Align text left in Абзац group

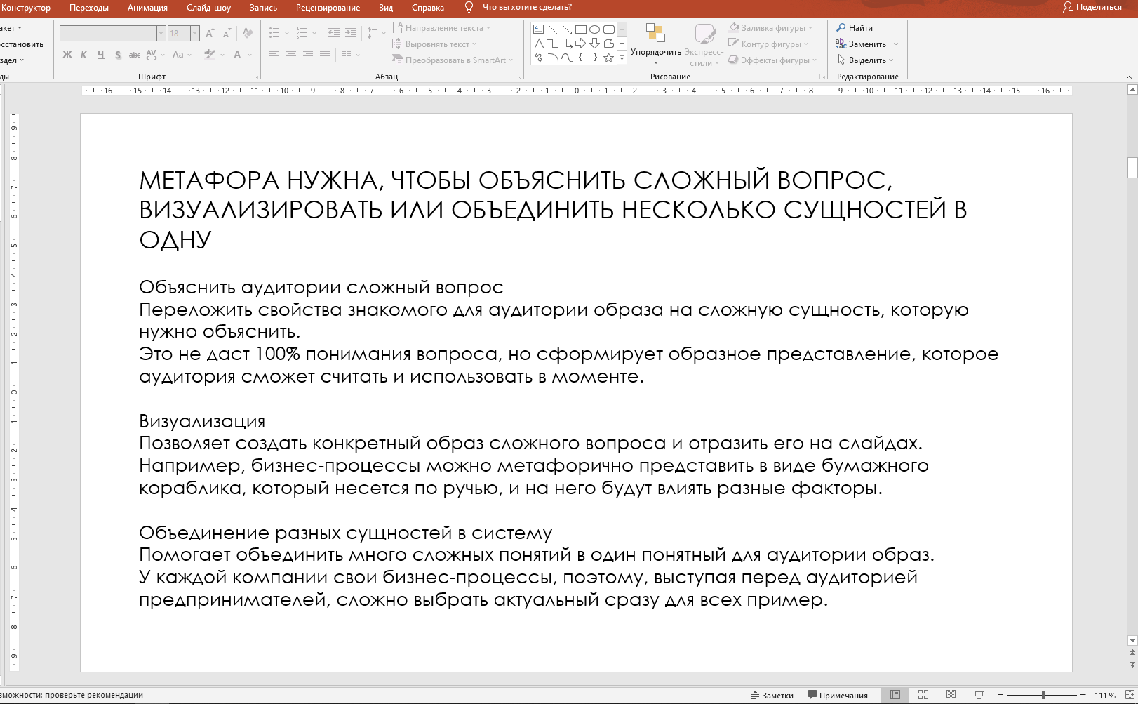coord(274,55)
